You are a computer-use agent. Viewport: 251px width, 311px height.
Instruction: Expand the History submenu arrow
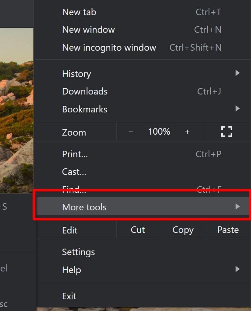coord(237,73)
